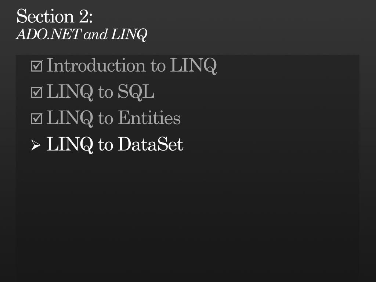Image resolution: width=376 pixels, height=282 pixels.
Task: Click the word to in LINQ to DataSet
Action: [x=105, y=145]
